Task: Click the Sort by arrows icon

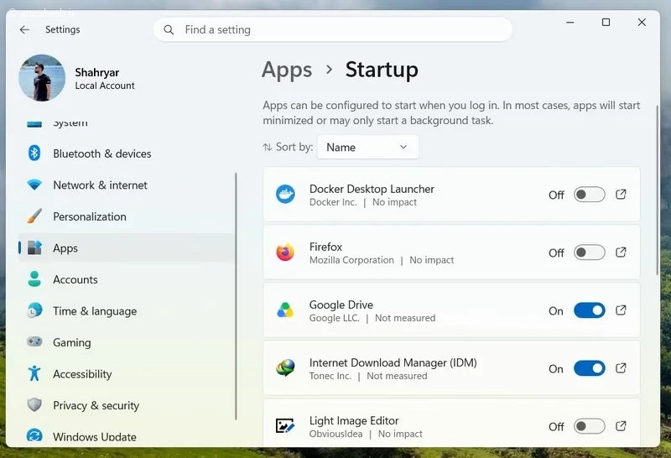Action: pos(268,148)
